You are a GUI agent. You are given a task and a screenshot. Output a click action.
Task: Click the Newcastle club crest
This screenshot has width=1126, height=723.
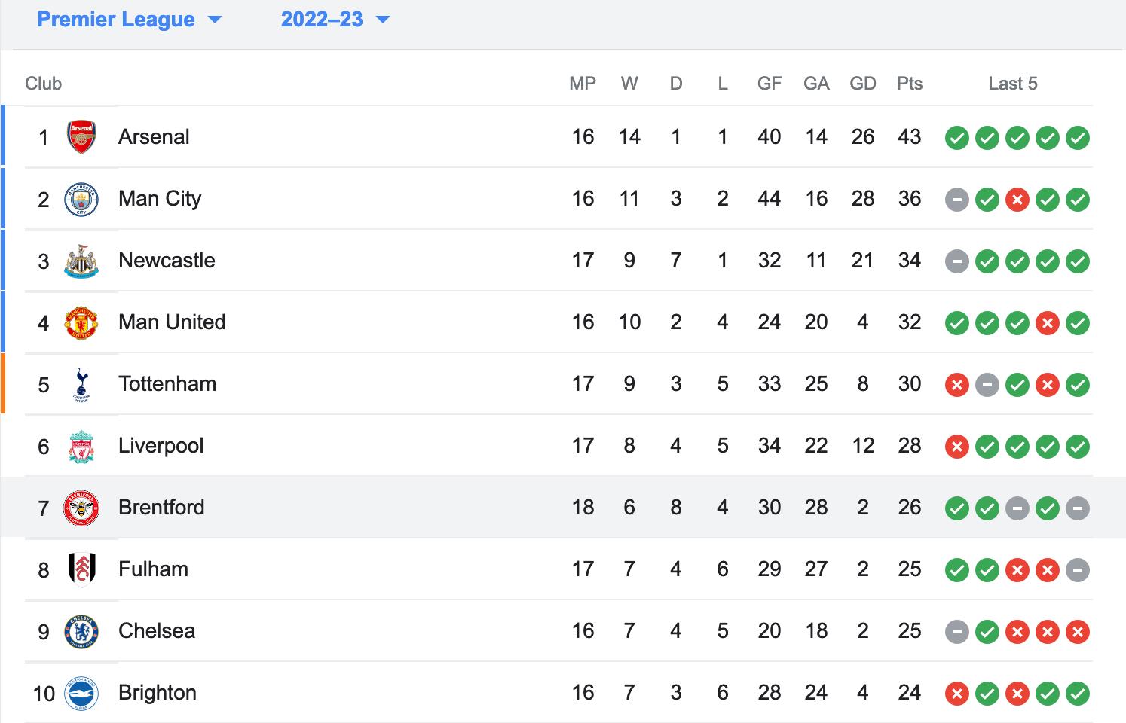pos(81,261)
